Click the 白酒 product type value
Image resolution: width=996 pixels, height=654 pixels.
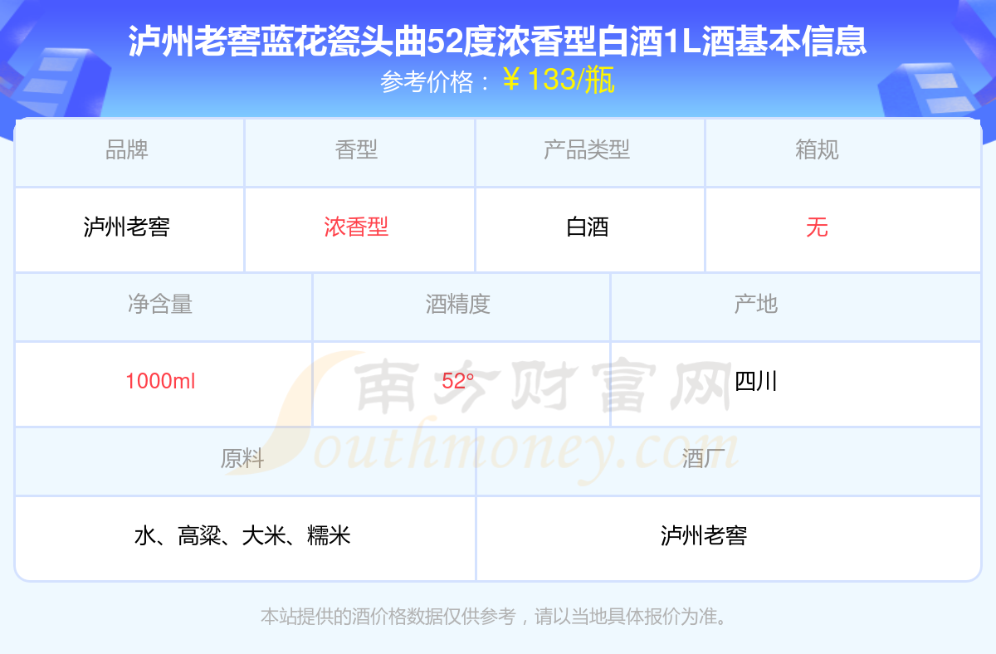[x=588, y=227]
